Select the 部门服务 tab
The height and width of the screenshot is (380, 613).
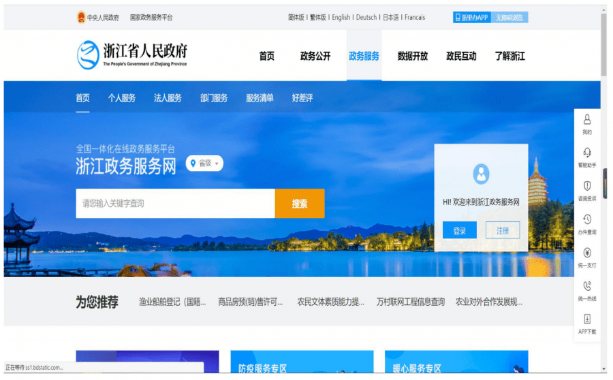(x=214, y=98)
